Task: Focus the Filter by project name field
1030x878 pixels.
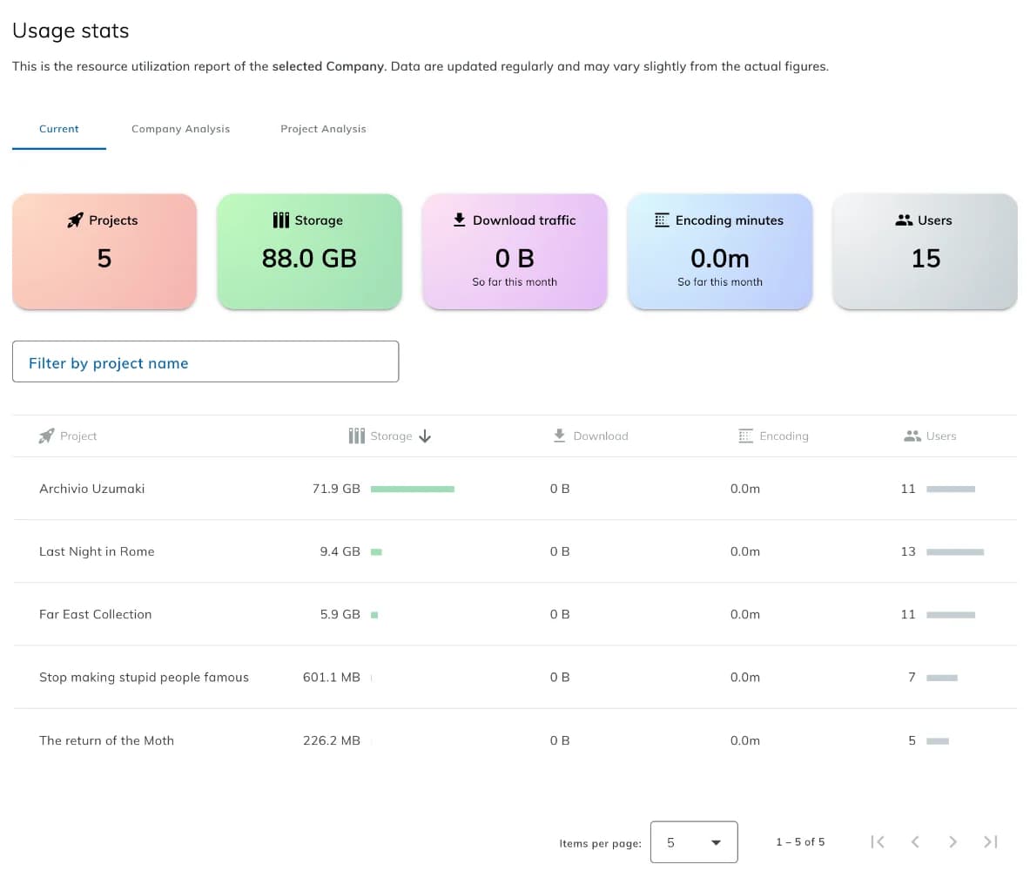Action: tap(205, 361)
